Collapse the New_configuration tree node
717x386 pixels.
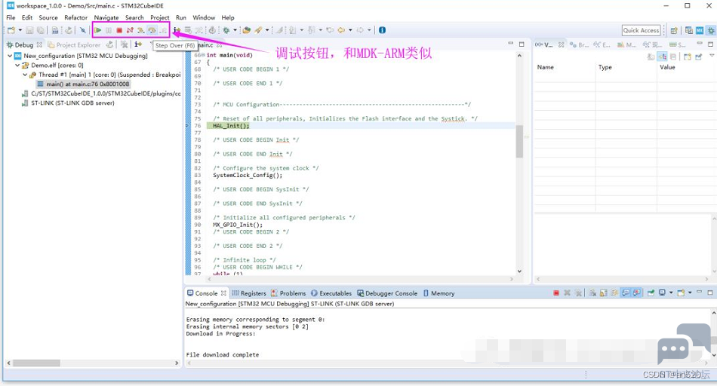[10, 56]
